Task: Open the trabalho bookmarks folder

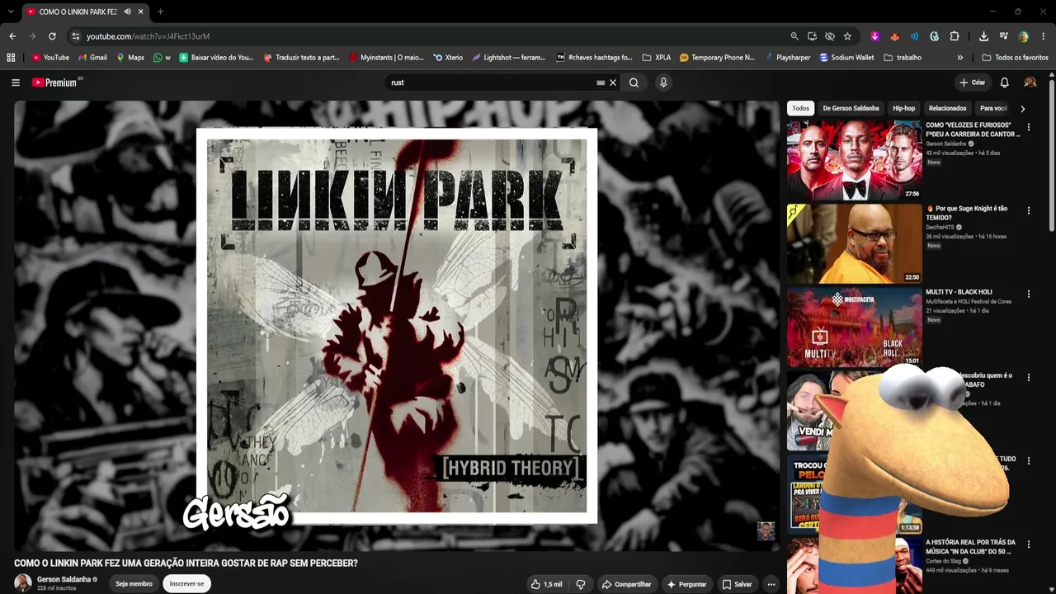Action: (903, 58)
